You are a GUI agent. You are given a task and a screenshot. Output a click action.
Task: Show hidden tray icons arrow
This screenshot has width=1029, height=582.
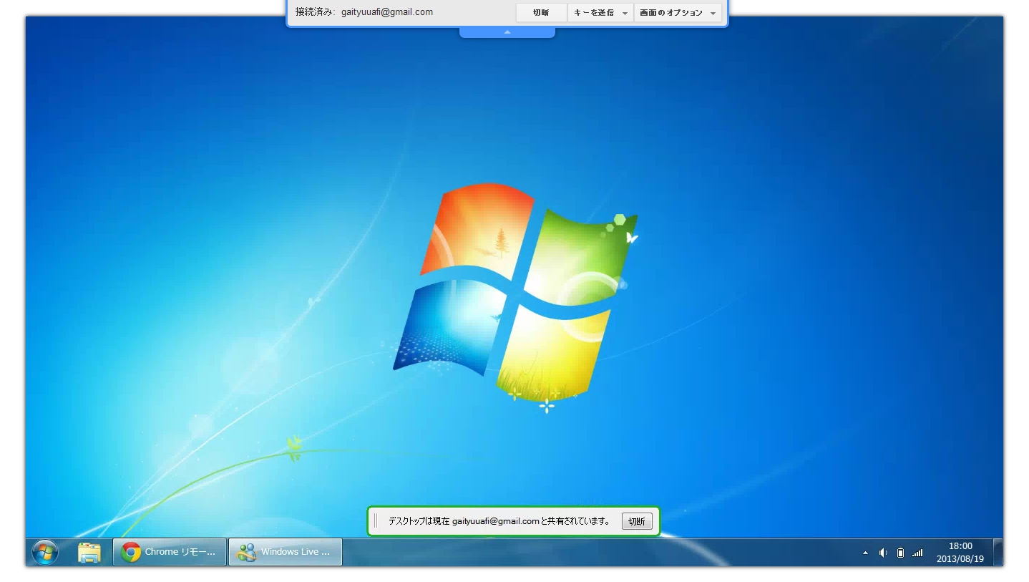coord(865,553)
